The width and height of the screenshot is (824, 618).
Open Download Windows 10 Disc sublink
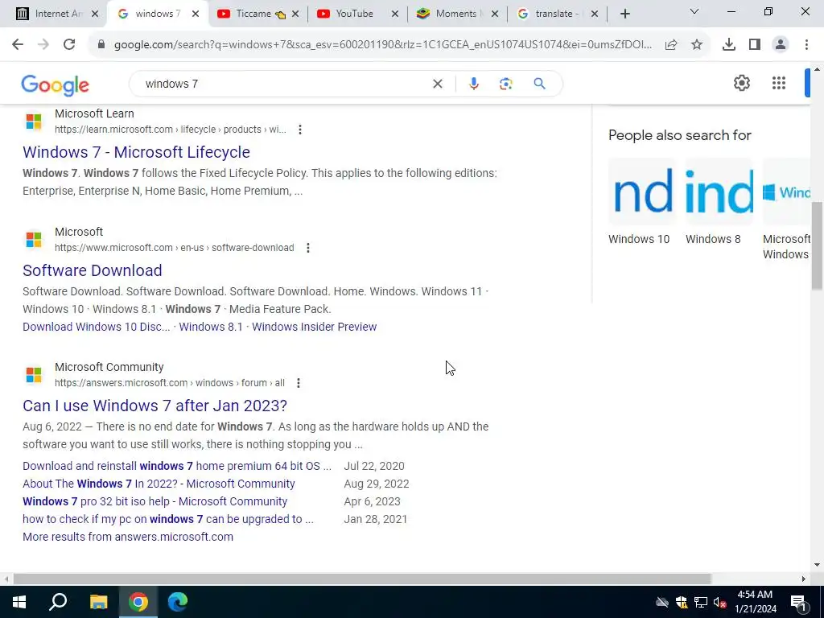[x=97, y=327]
